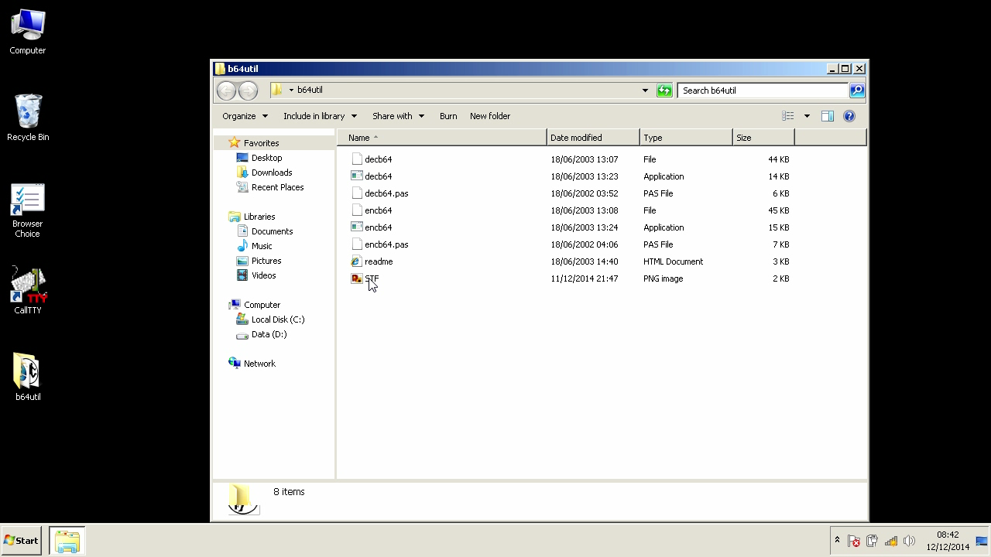
Task: Select the encb64 Application icon
Action: tap(357, 227)
